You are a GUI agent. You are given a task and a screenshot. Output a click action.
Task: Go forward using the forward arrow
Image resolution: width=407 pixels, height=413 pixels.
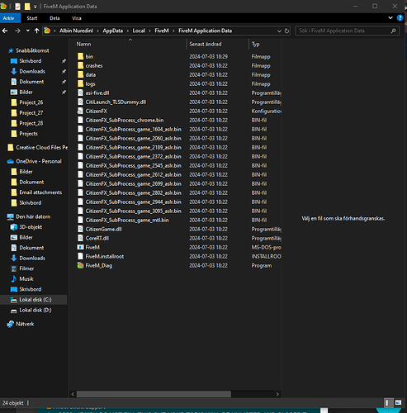tap(17, 31)
